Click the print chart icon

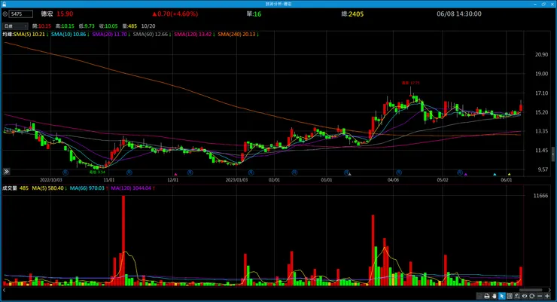click(x=487, y=296)
